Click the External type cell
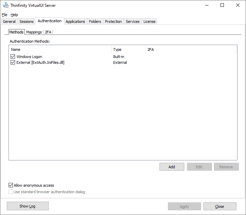 tap(120, 62)
